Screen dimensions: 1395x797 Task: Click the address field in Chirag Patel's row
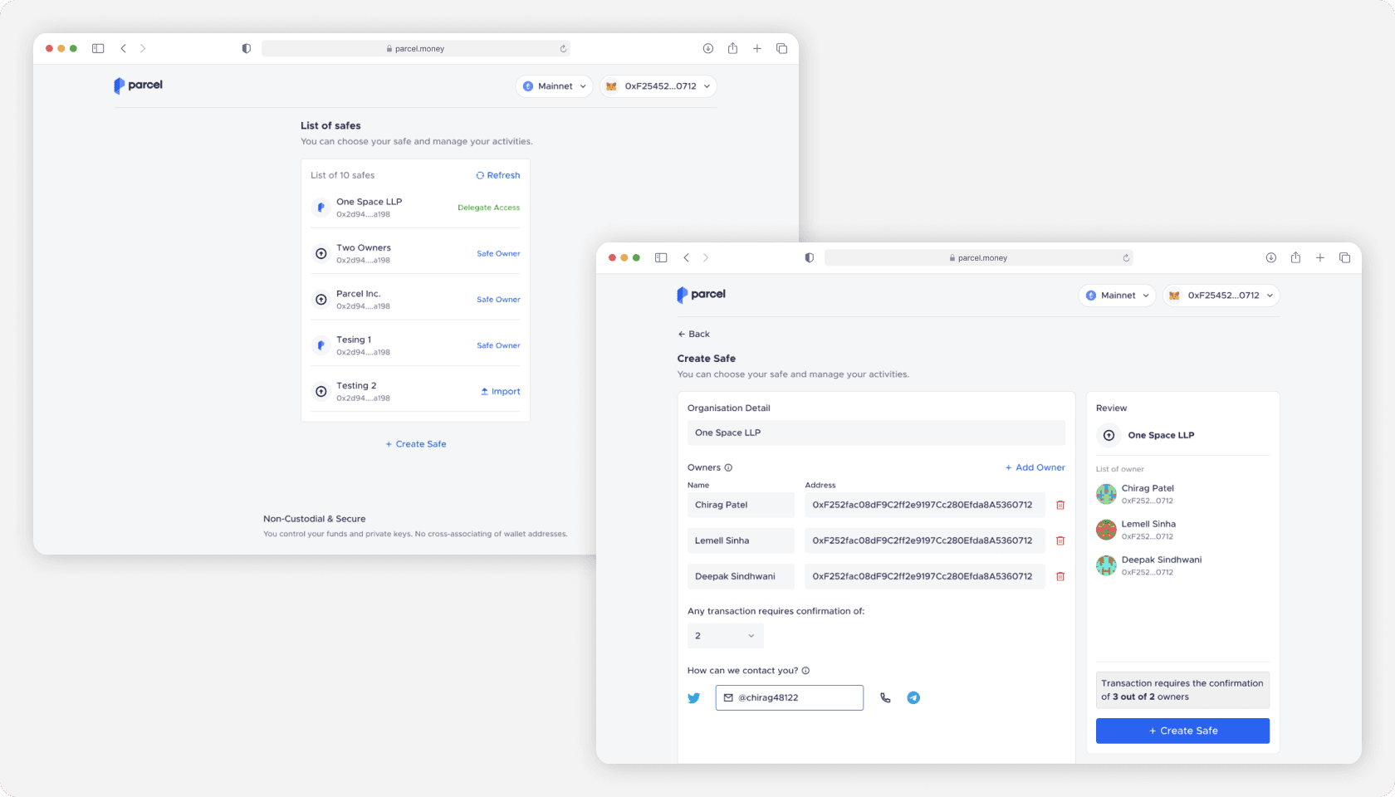925,505
